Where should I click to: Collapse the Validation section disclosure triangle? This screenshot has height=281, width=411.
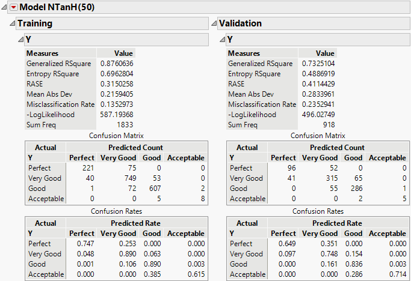point(214,24)
